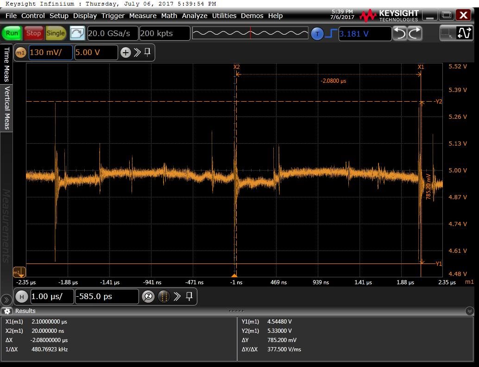Click the Y2(m1) value 5.33000 V
This screenshot has width=479, height=367.
click(279, 331)
